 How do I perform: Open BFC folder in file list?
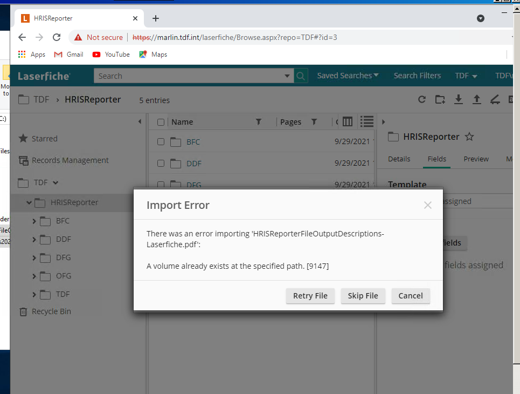pyautogui.click(x=193, y=142)
